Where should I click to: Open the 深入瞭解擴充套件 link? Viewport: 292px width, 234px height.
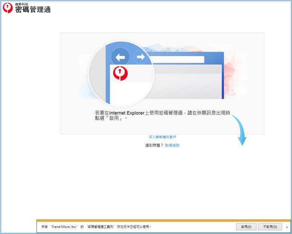tap(162, 137)
